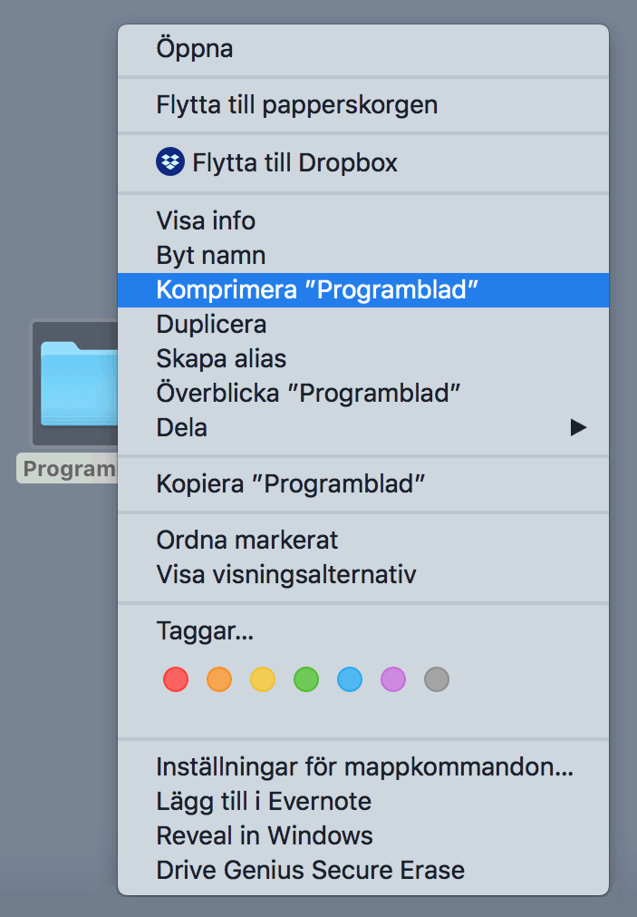This screenshot has width=637, height=917.
Task: Apply the gray tag color
Action: point(437,678)
